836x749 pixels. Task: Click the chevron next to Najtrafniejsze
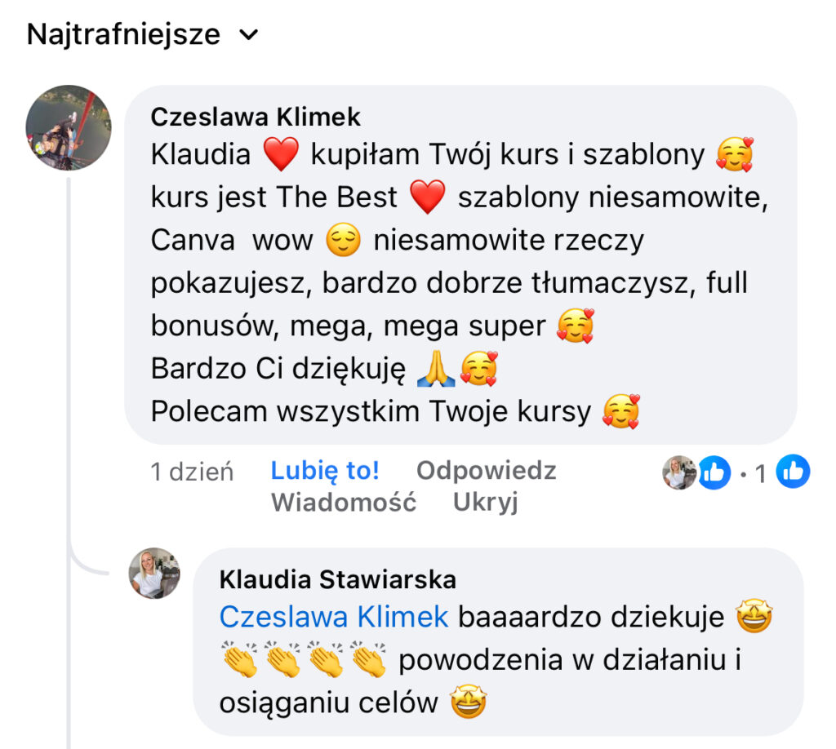click(x=248, y=35)
